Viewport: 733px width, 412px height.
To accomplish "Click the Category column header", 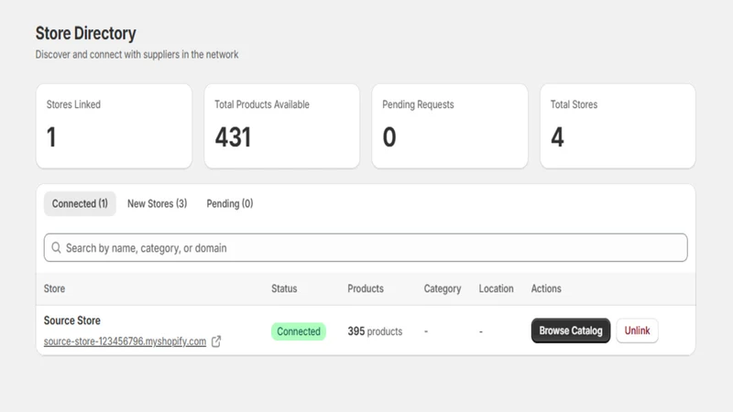I will coord(443,288).
